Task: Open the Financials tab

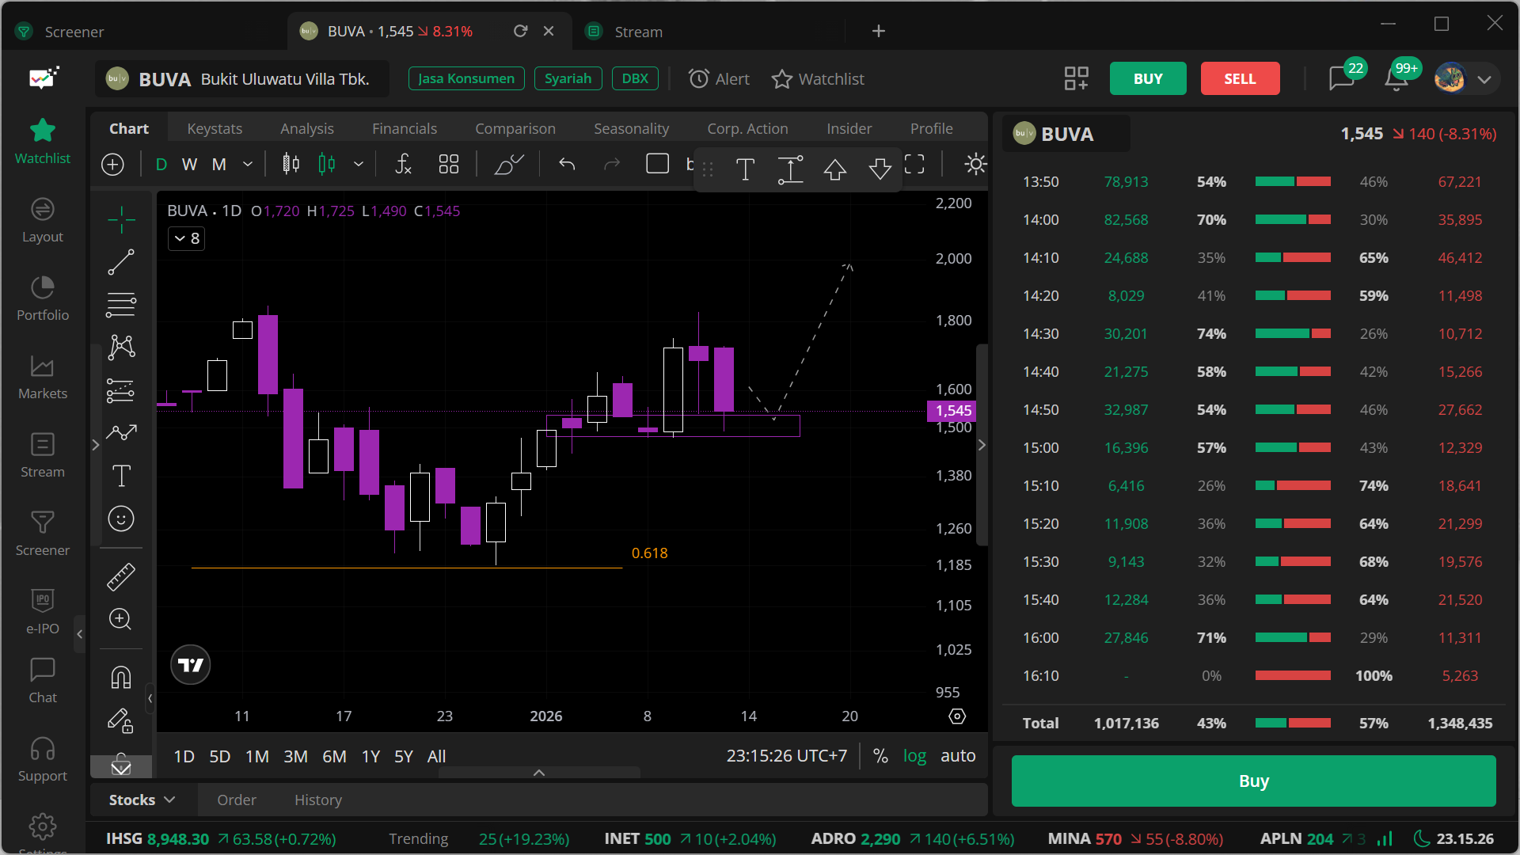Action: pos(405,128)
